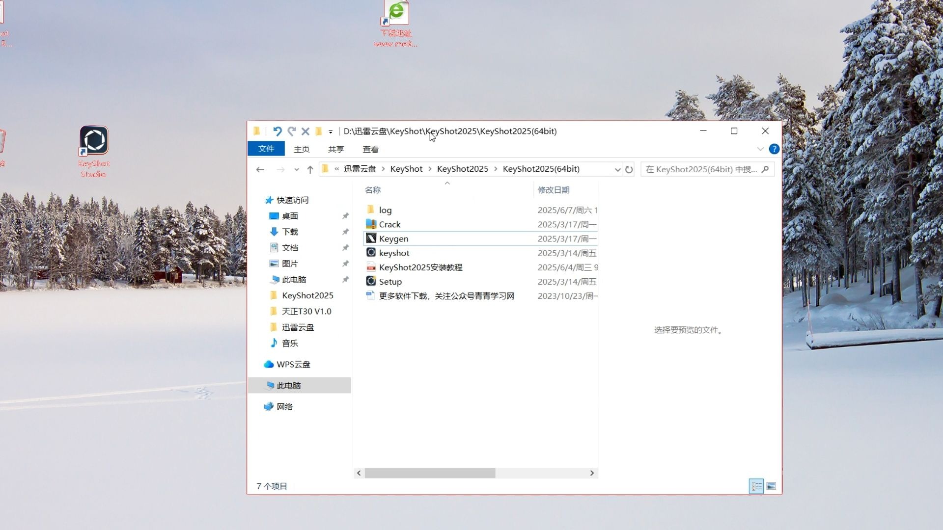Open 文档 in quick access
This screenshot has height=530, width=943.
[290, 248]
